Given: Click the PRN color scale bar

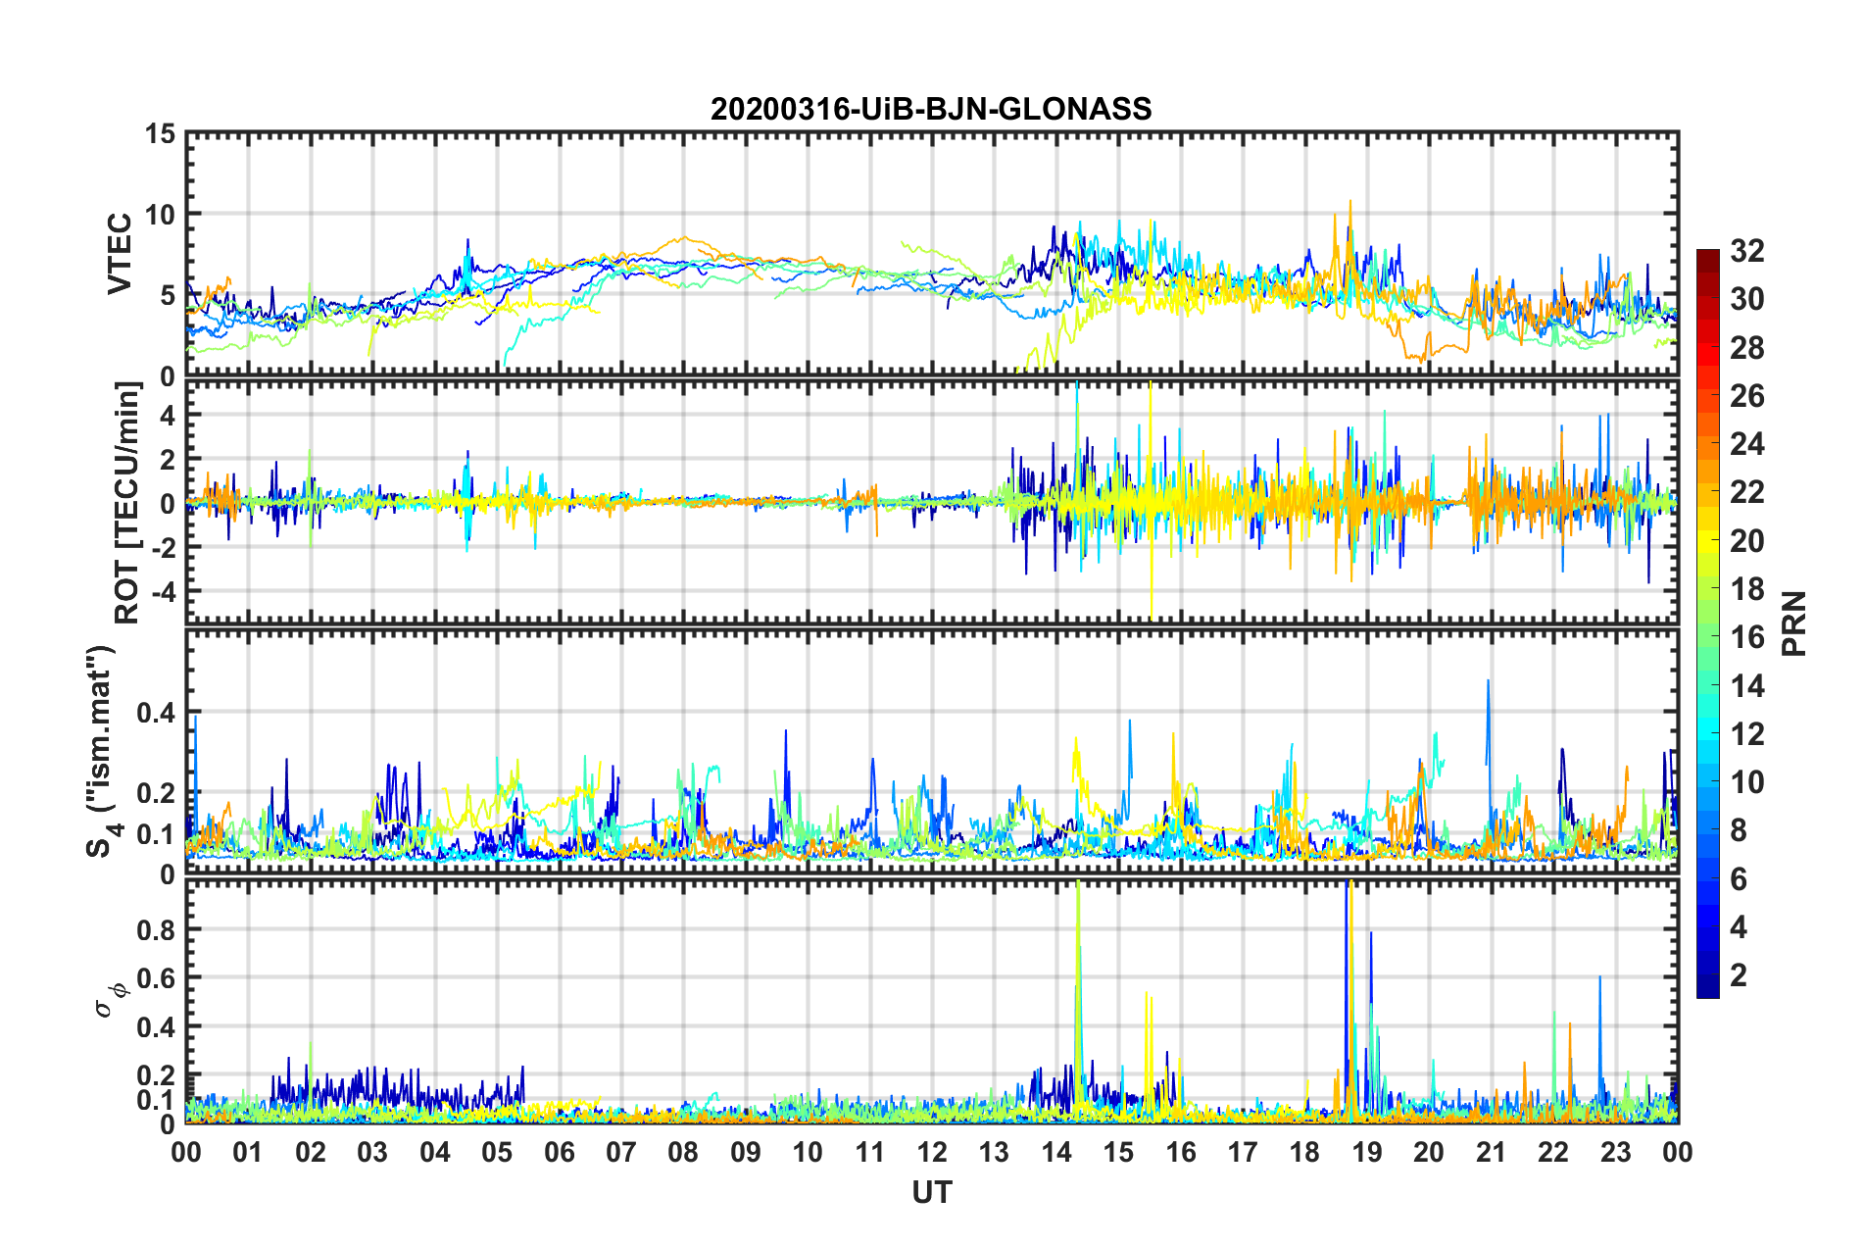Looking at the screenshot, I should [1708, 623].
